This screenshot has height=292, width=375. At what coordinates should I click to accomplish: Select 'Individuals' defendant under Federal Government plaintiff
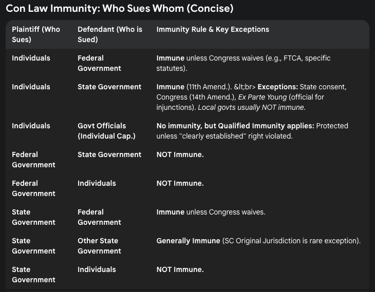[97, 183]
